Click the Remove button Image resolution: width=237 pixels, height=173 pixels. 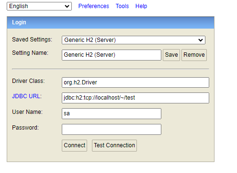194,55
